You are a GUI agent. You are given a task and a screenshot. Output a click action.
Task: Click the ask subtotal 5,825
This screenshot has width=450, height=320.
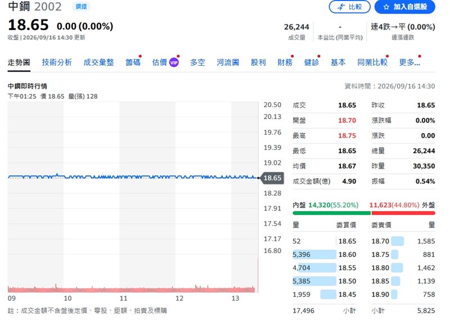[426, 310]
